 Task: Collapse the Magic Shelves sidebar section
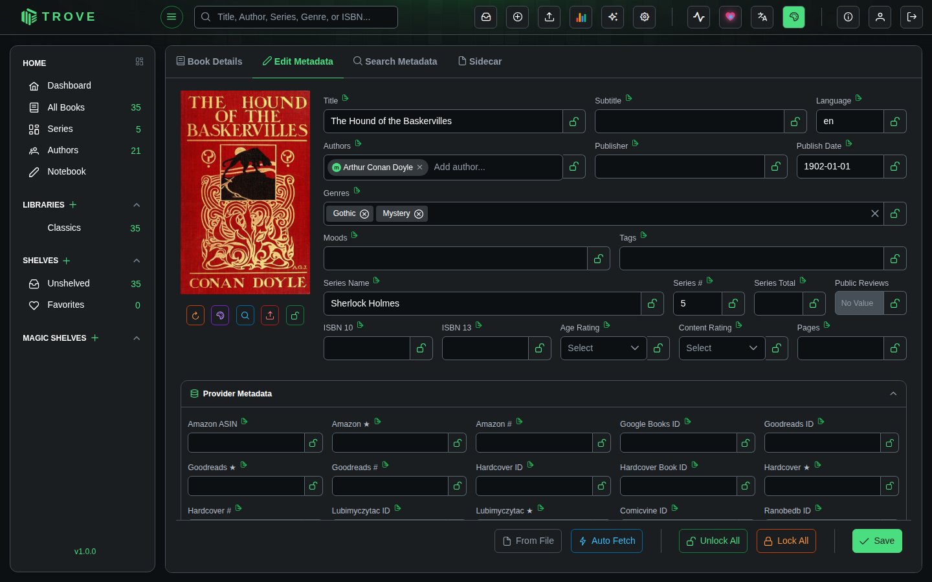coord(137,338)
